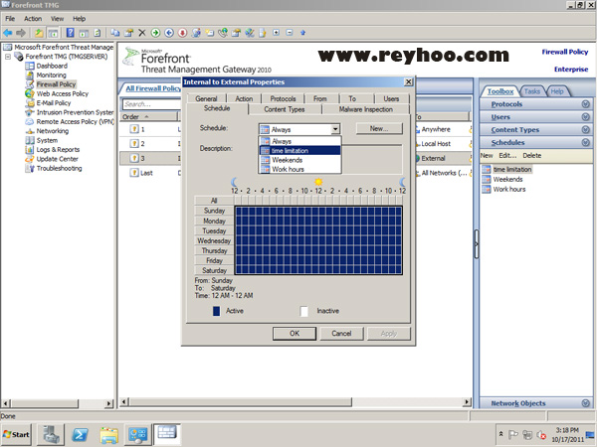Image resolution: width=597 pixels, height=447 pixels.
Task: Choose 'time limitation' in schedule list
Action: [300, 151]
